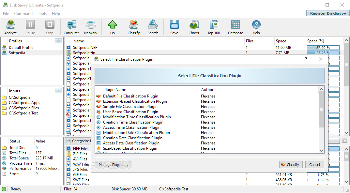Start disk analysis with Analyze button
Image resolution: width=350 pixels, height=193 pixels.
(x=10, y=27)
